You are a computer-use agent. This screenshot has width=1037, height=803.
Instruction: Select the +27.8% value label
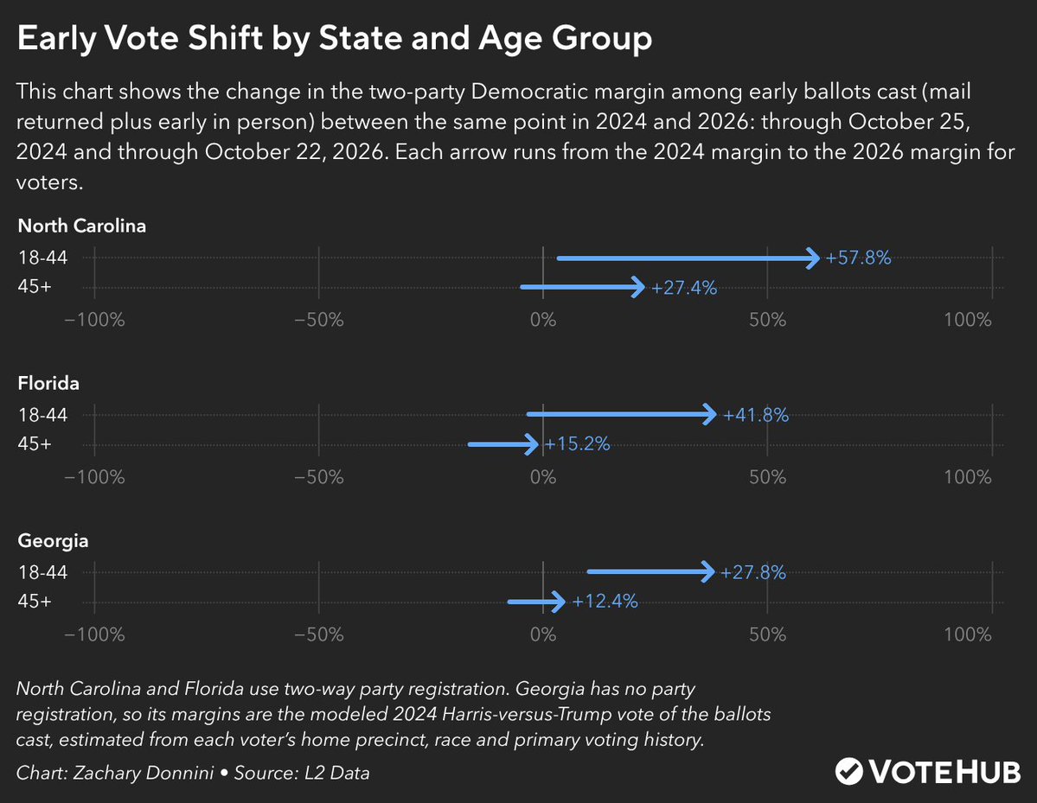coord(753,572)
